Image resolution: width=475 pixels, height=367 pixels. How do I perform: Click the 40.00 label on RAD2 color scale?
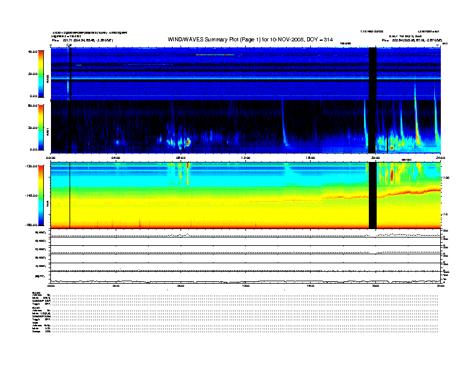click(x=32, y=52)
